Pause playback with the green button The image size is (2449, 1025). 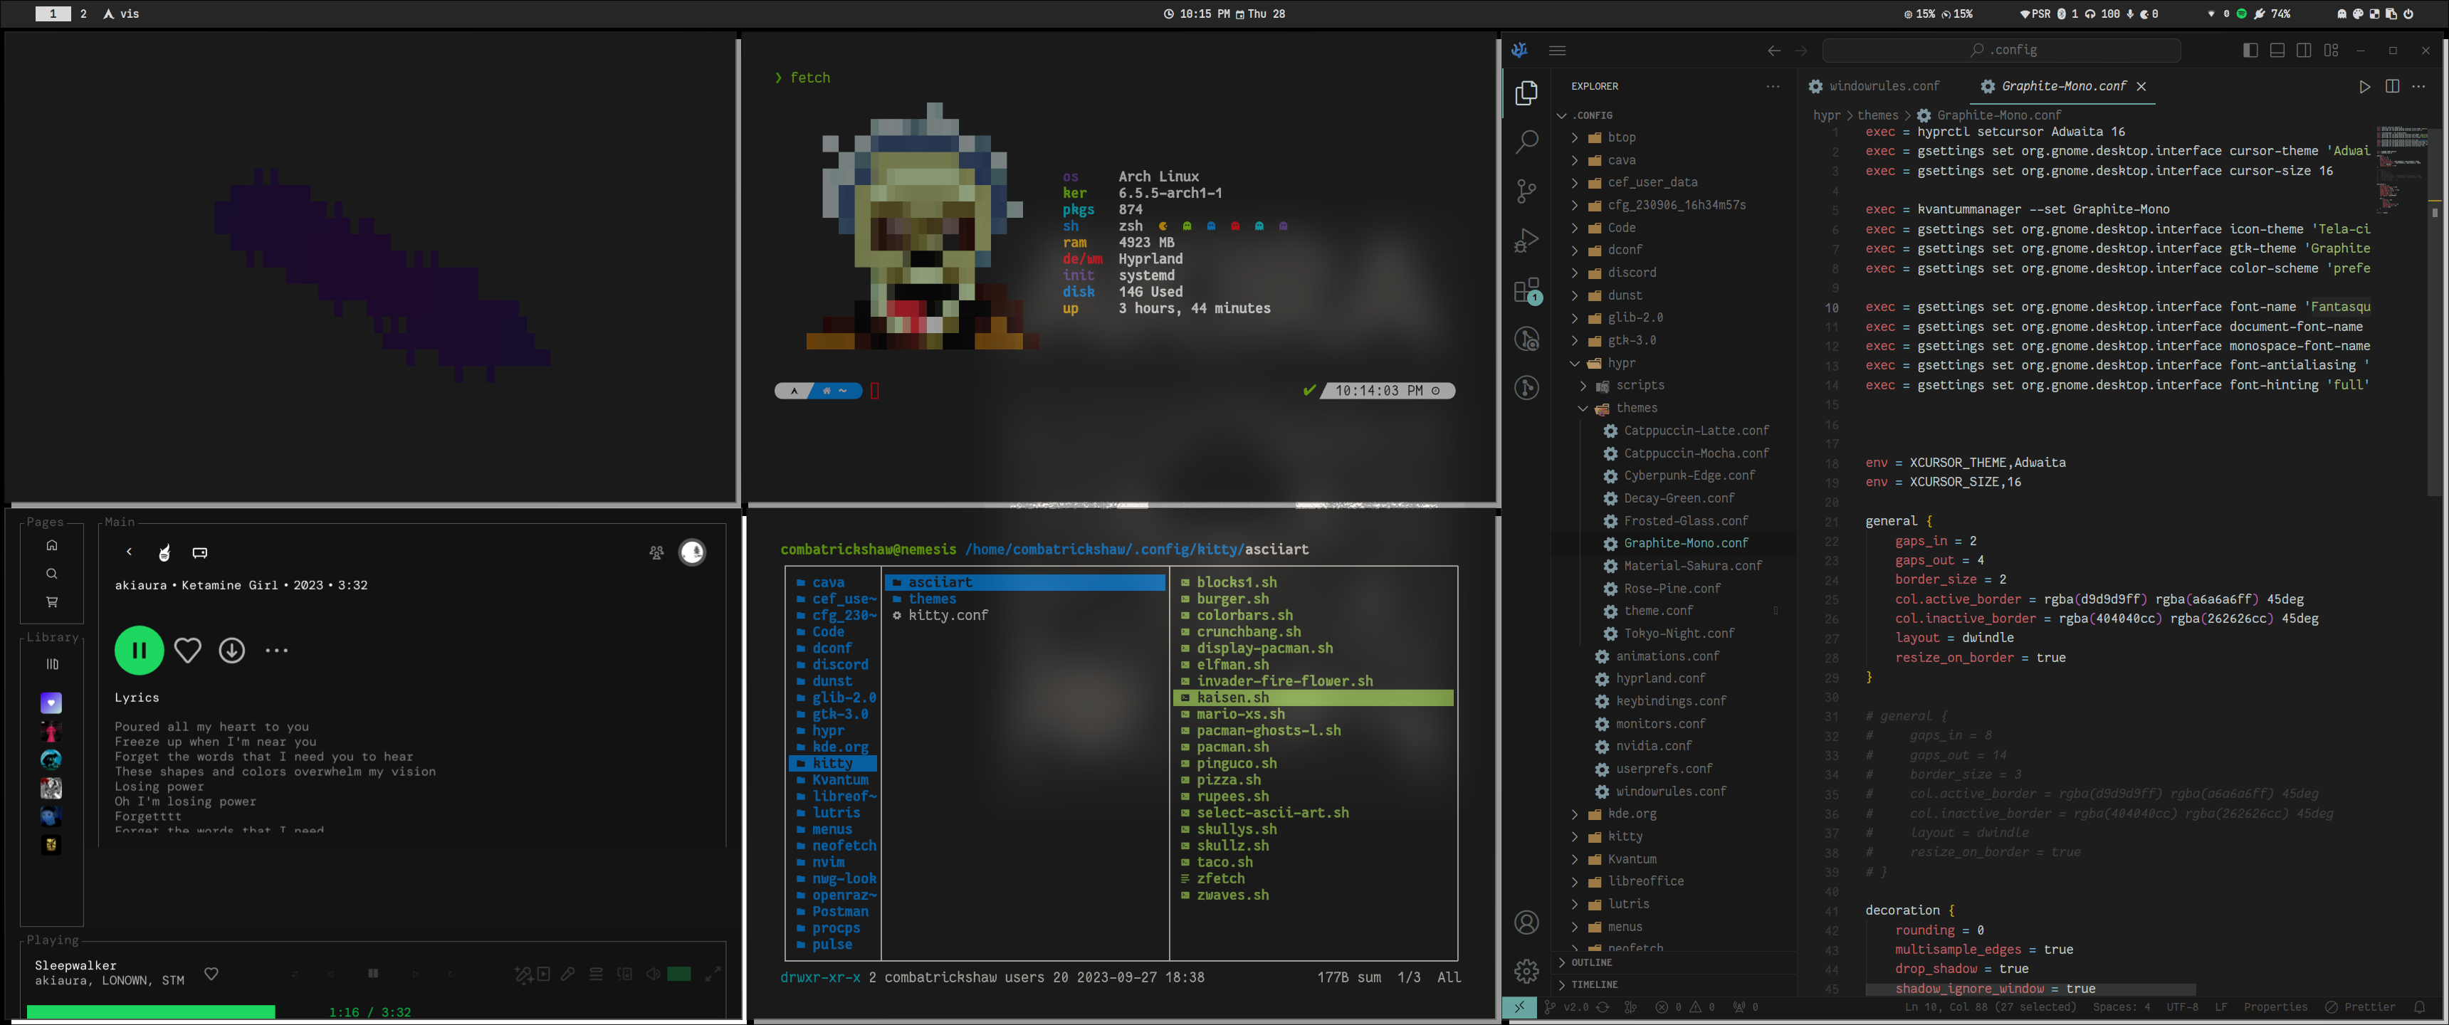click(139, 651)
